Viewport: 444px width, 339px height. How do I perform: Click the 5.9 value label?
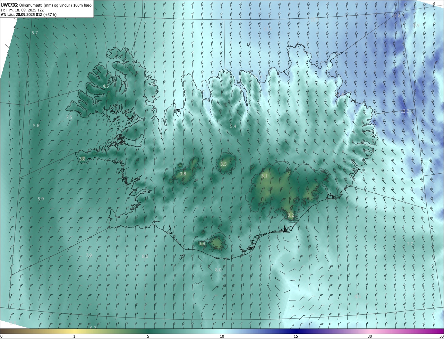click(41, 199)
